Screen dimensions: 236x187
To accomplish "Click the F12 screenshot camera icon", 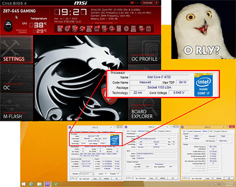I will [x=132, y=3].
